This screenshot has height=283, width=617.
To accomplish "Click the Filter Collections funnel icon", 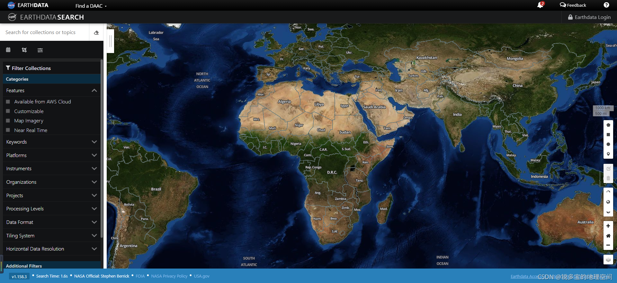I will click(8, 68).
